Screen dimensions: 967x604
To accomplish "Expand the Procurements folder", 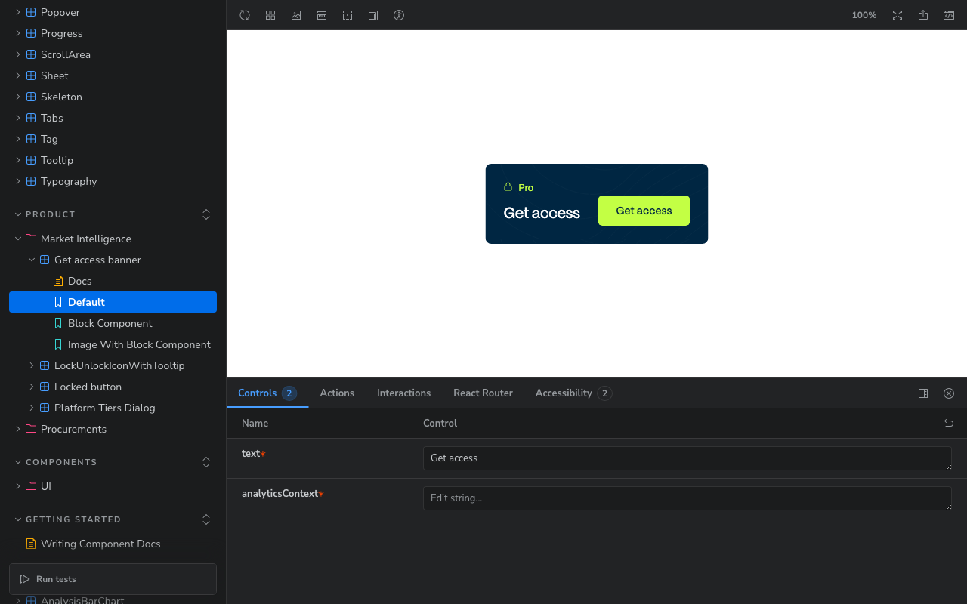I will pyautogui.click(x=18, y=429).
